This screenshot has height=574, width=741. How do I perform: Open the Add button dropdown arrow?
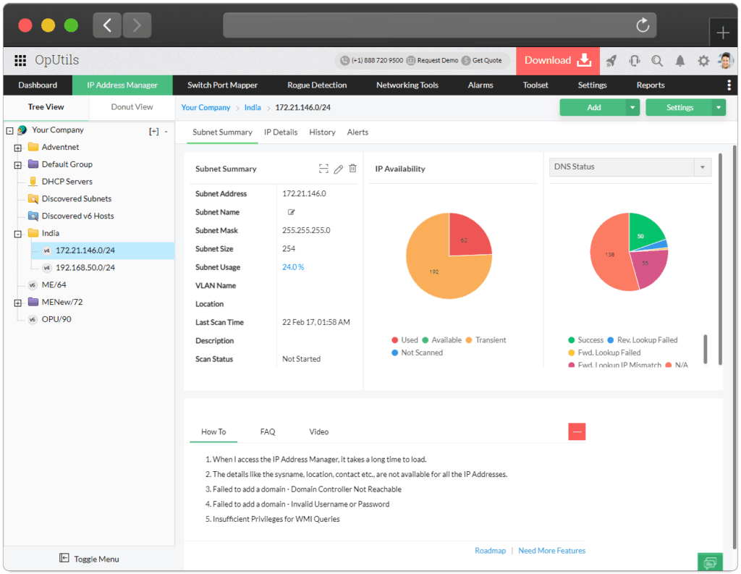coord(632,108)
